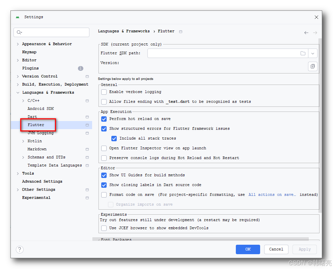This screenshot has height=269, width=333.
Task: Click project icon on Markdown row
Action: pyautogui.click(x=87, y=149)
